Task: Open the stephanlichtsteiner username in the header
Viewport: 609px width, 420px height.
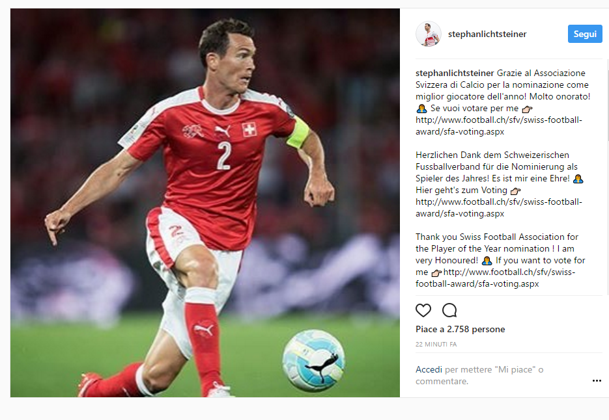Action: click(x=487, y=34)
